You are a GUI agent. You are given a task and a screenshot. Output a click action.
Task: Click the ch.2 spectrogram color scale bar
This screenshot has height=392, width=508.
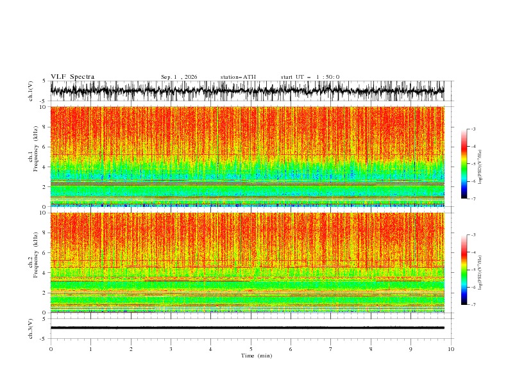464,270
